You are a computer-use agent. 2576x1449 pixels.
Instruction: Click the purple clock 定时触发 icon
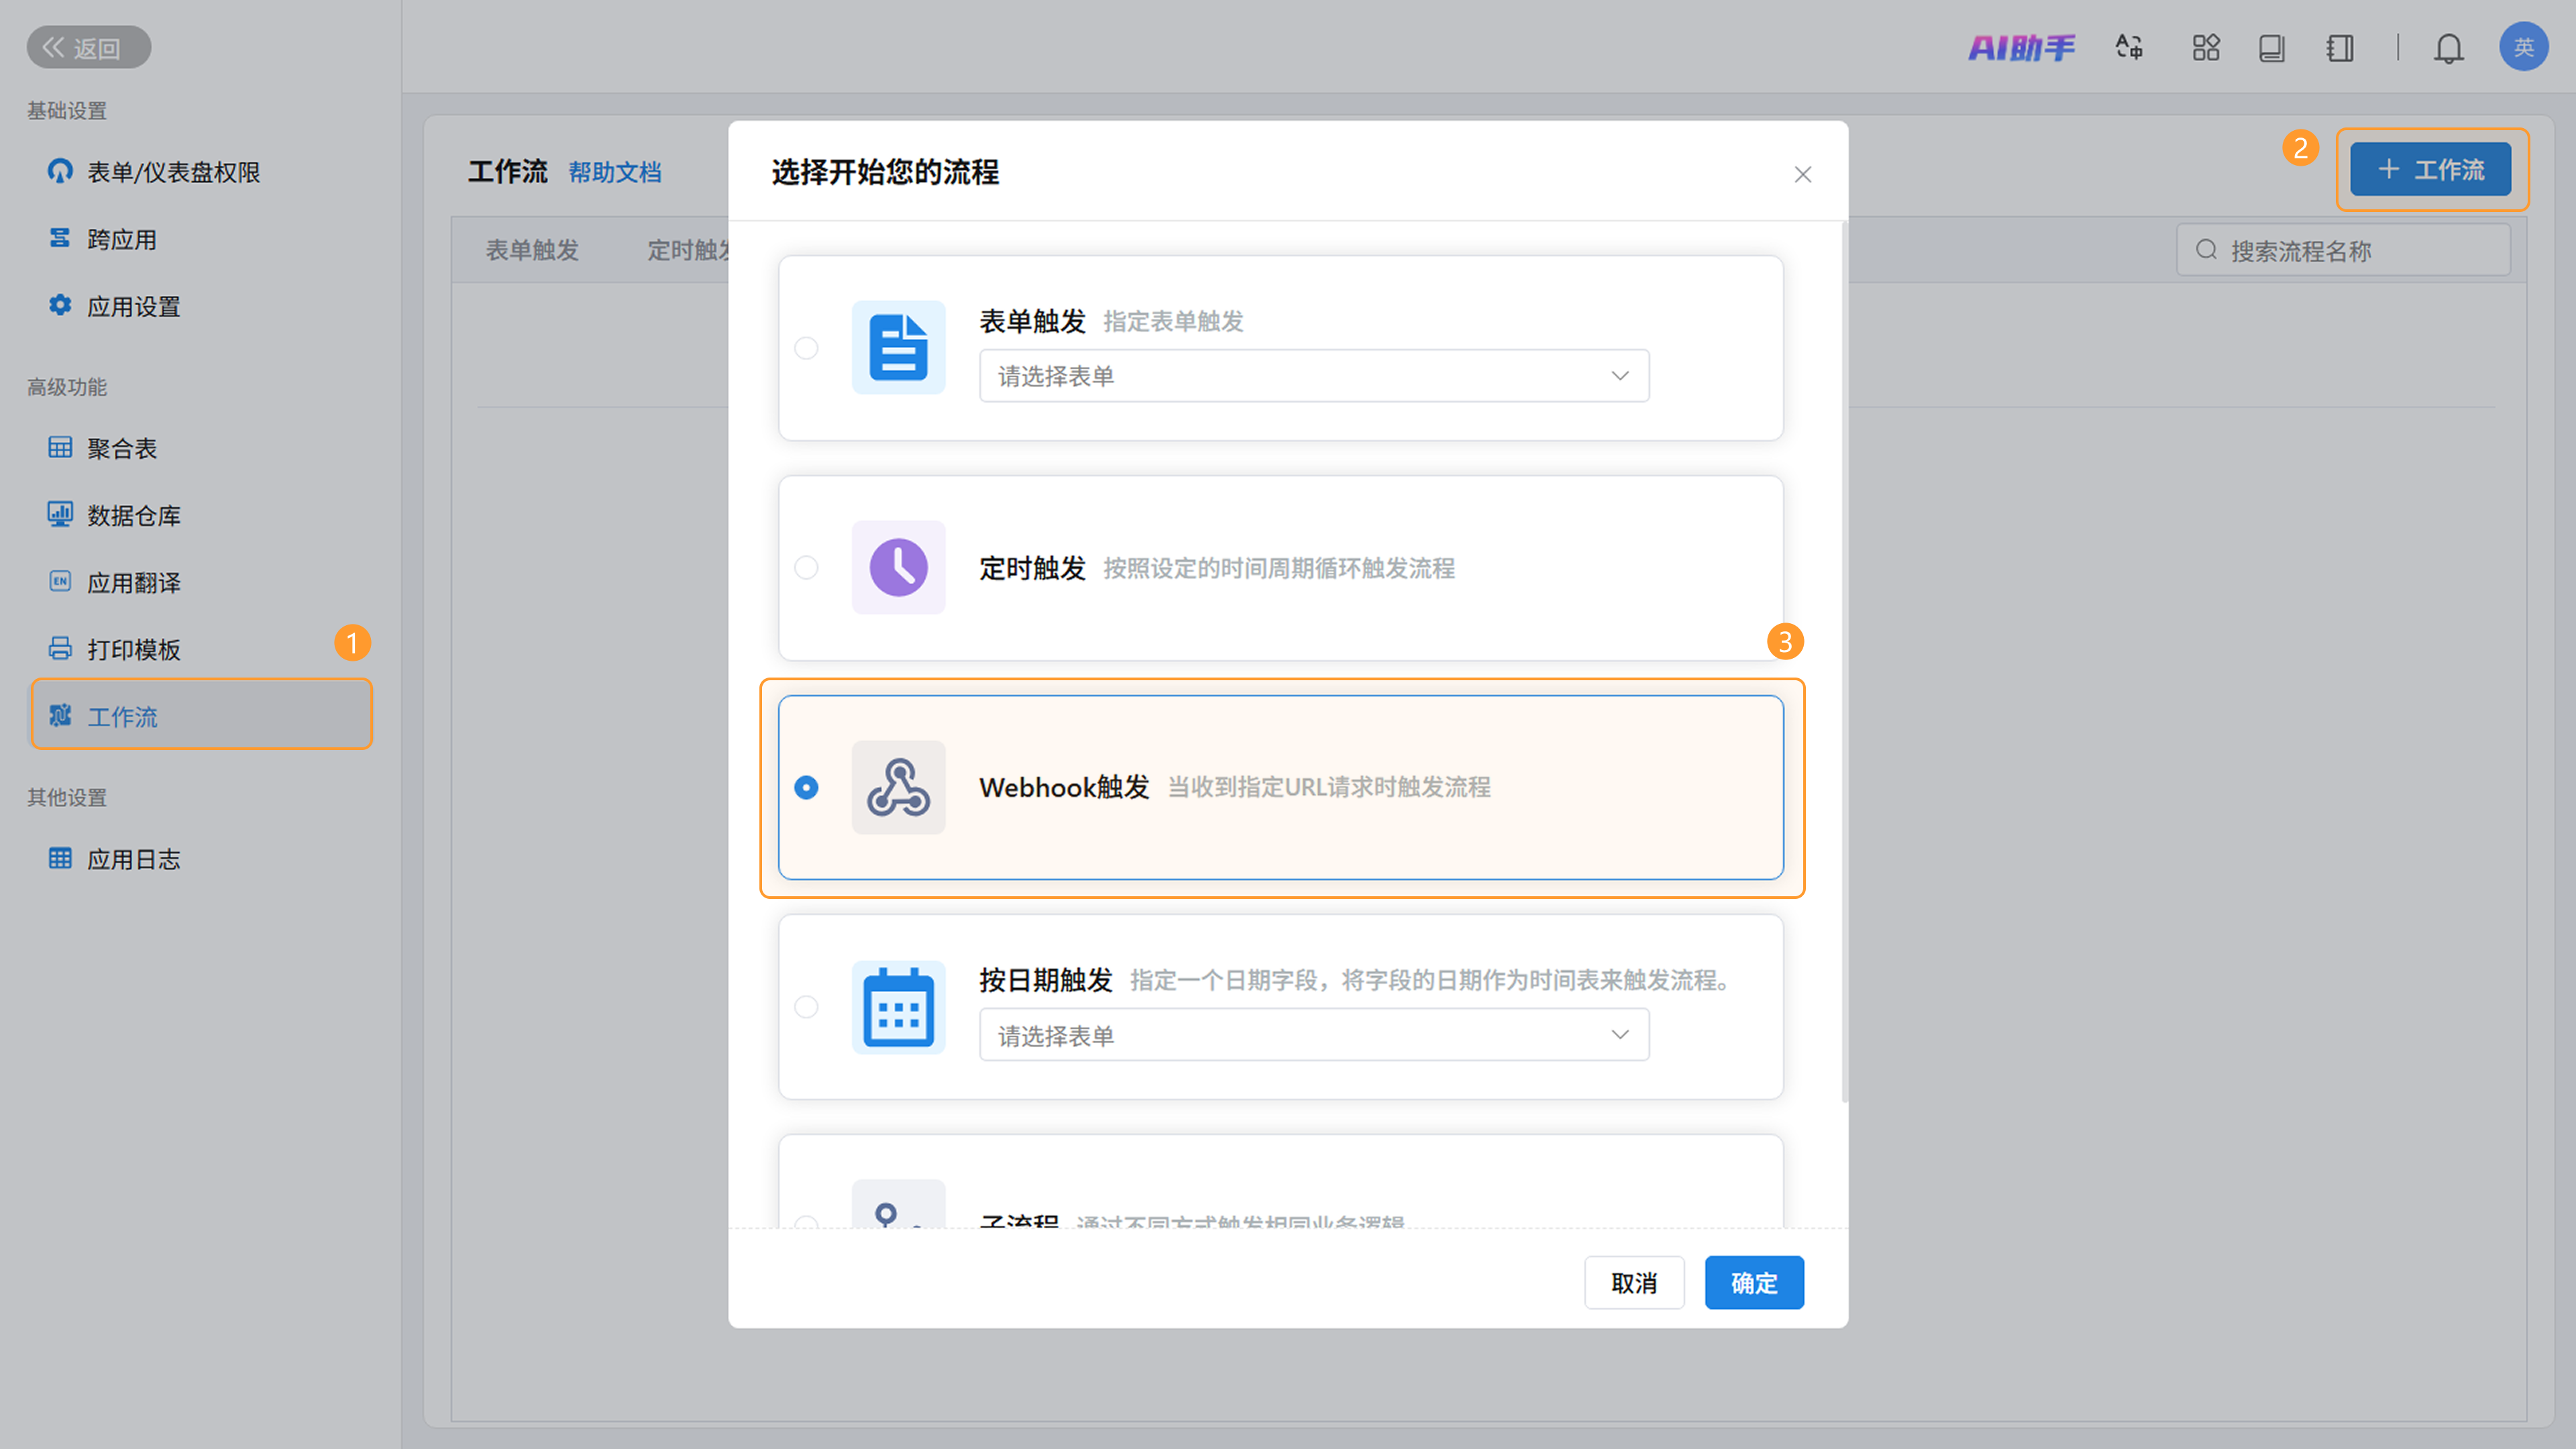click(x=898, y=567)
